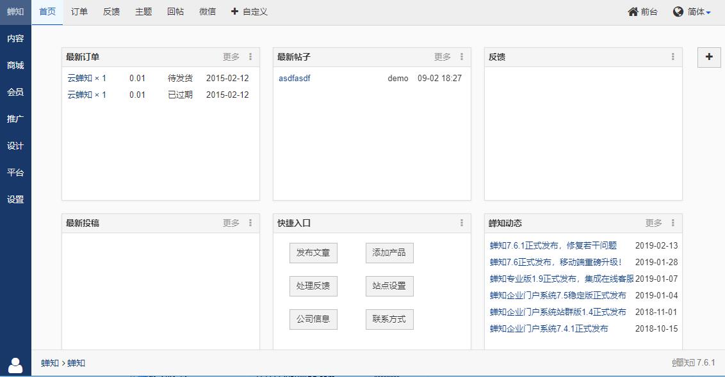This screenshot has width=725, height=377.
Task: Click the plus button to add a block
Action: (x=709, y=58)
